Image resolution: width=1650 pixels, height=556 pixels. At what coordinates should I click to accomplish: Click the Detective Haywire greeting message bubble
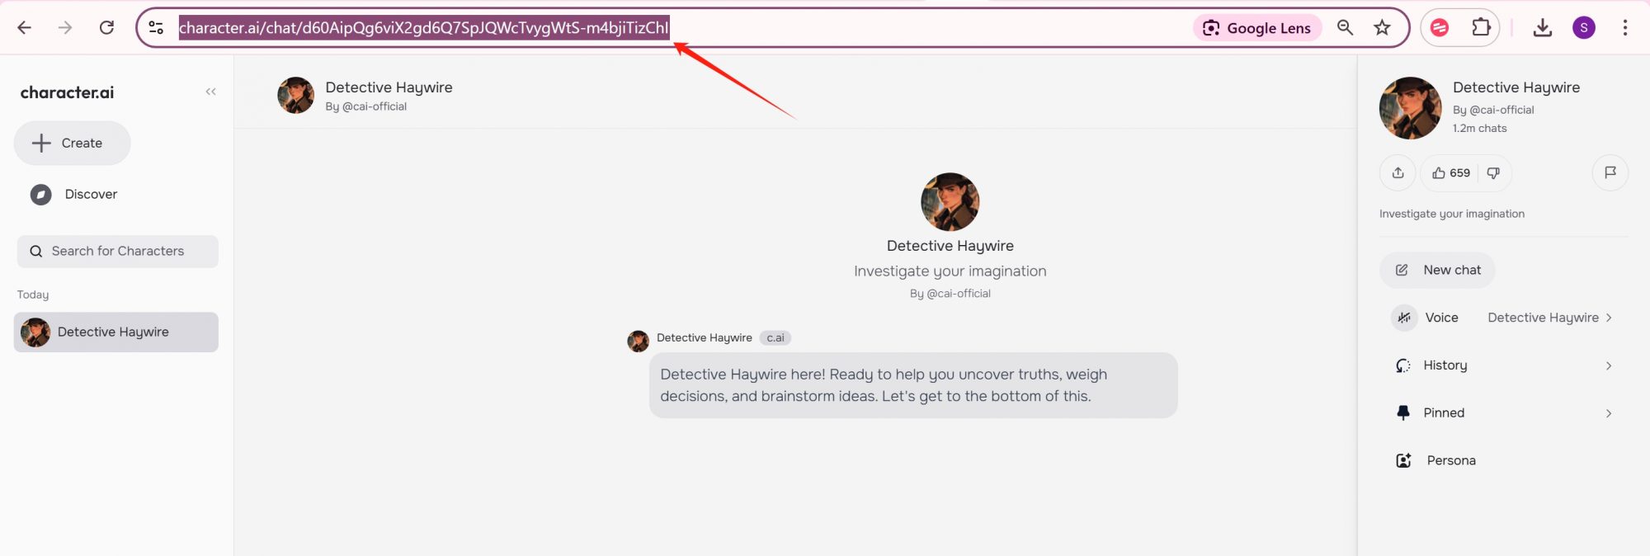(913, 385)
